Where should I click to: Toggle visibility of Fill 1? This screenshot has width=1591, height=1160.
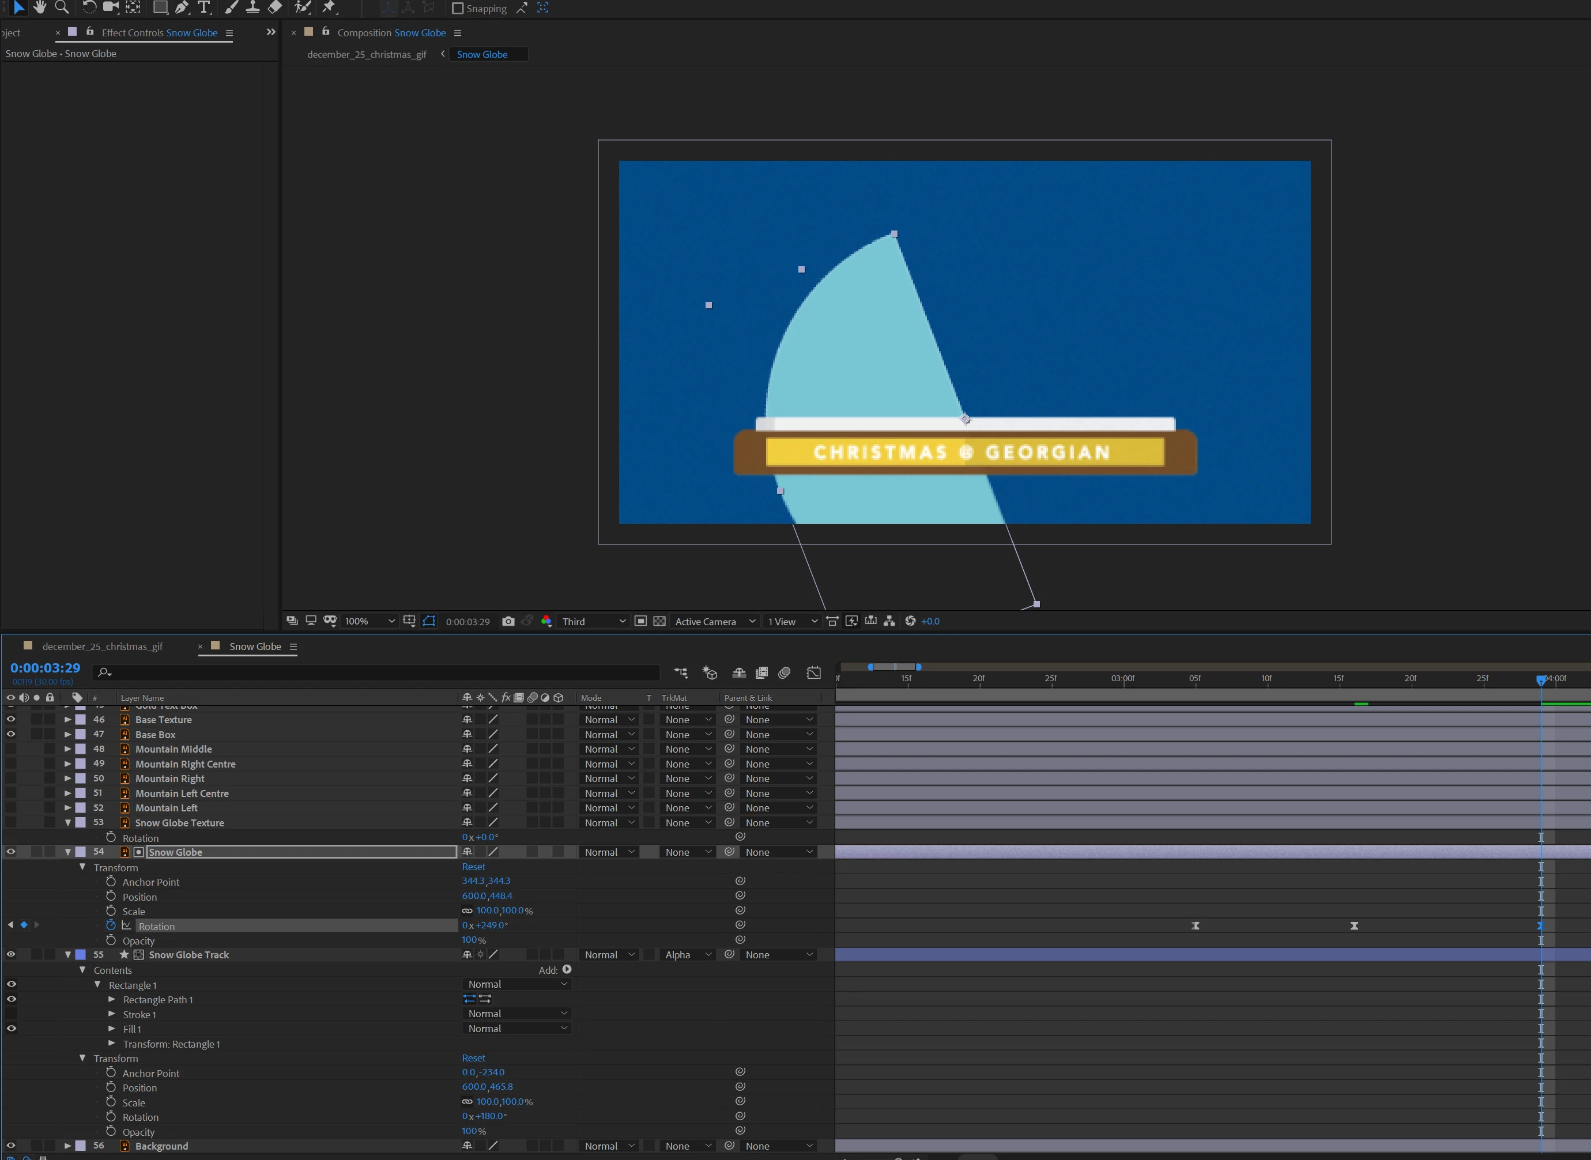pos(11,1028)
